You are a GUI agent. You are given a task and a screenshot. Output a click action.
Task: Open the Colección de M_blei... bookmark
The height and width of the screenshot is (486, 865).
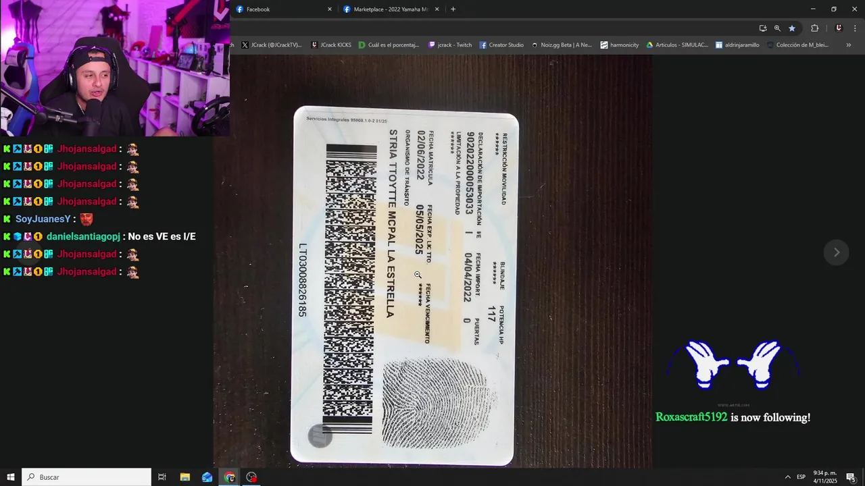tap(797, 45)
